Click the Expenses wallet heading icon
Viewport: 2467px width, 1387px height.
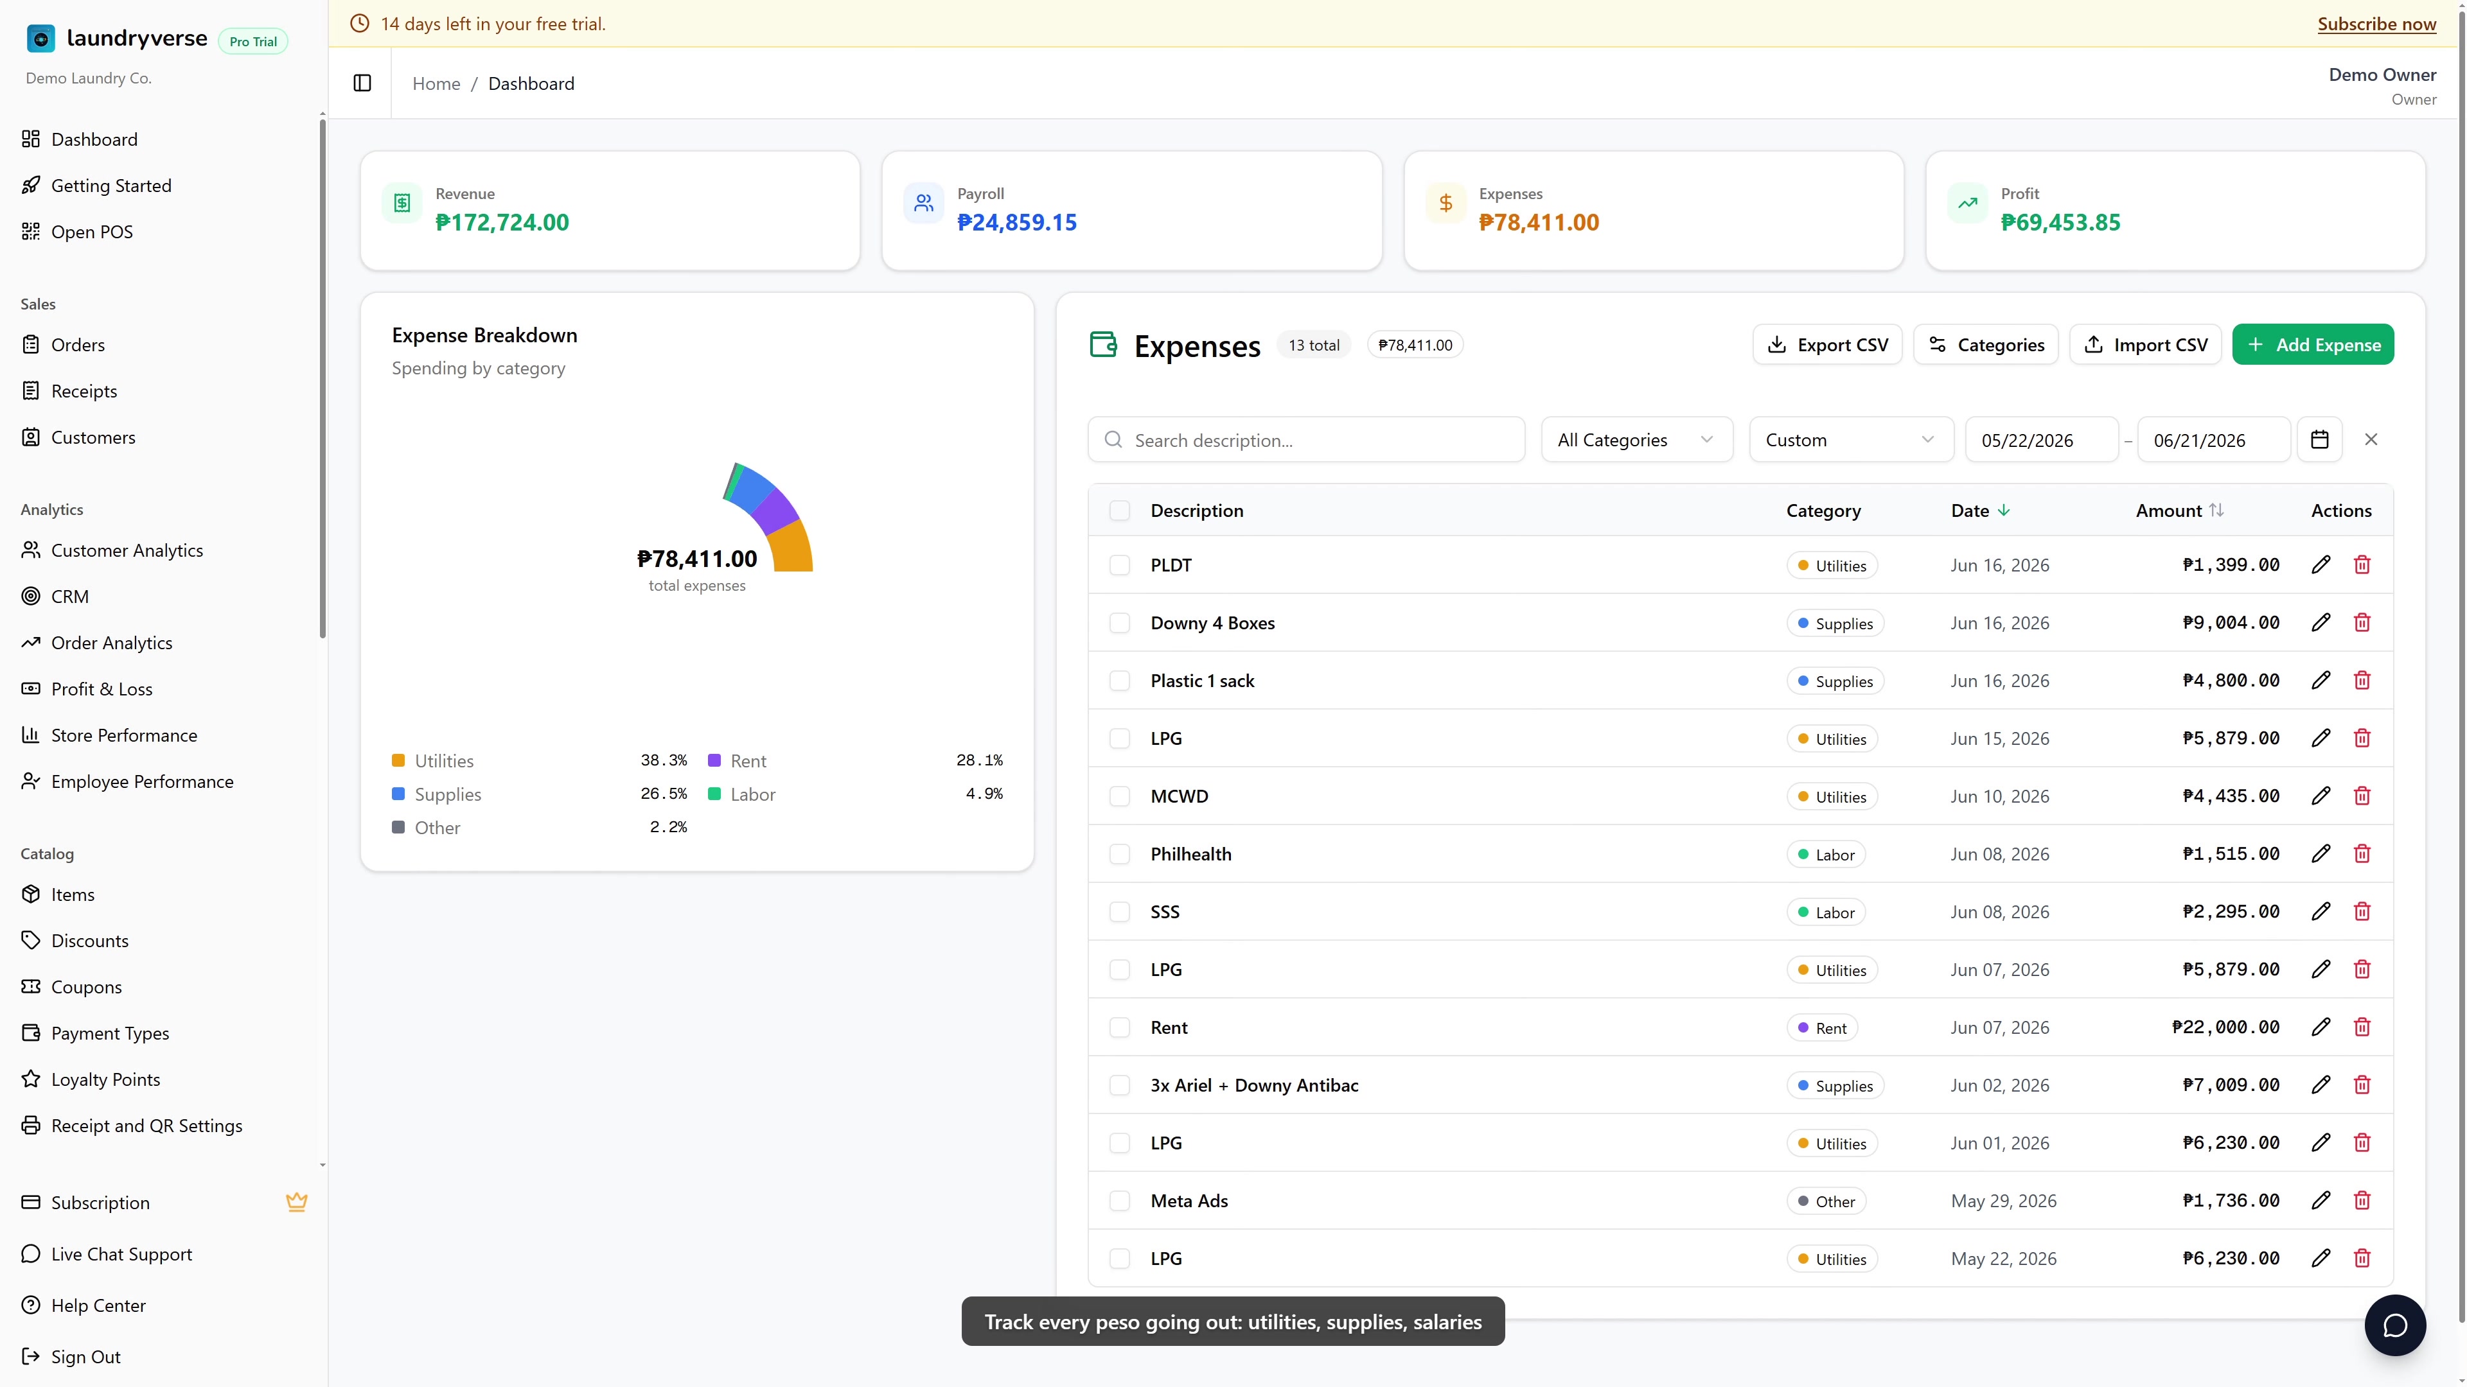(1103, 345)
